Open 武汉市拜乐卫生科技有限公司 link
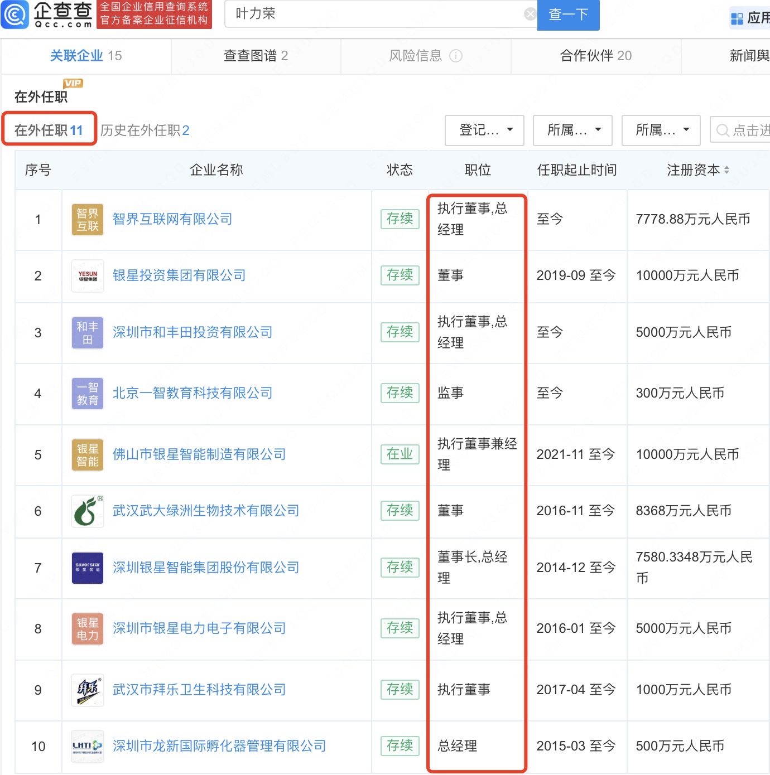This screenshot has height=775, width=770. [x=199, y=690]
